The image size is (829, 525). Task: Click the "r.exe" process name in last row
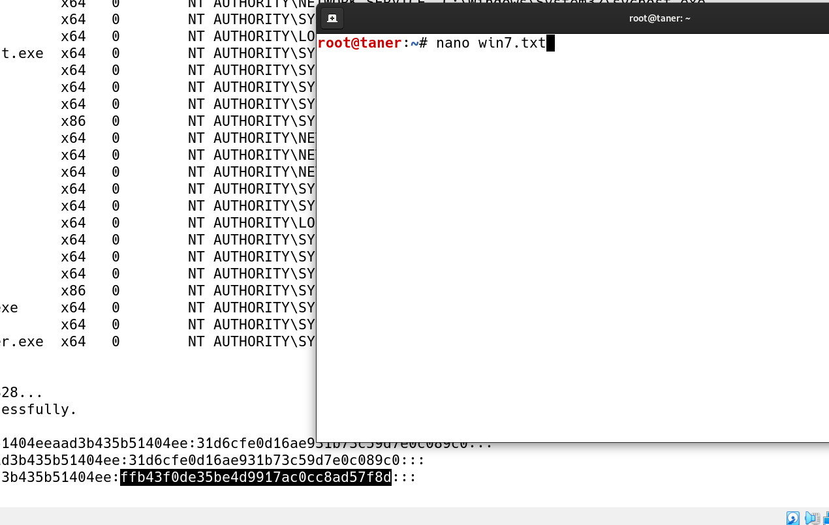click(x=22, y=342)
